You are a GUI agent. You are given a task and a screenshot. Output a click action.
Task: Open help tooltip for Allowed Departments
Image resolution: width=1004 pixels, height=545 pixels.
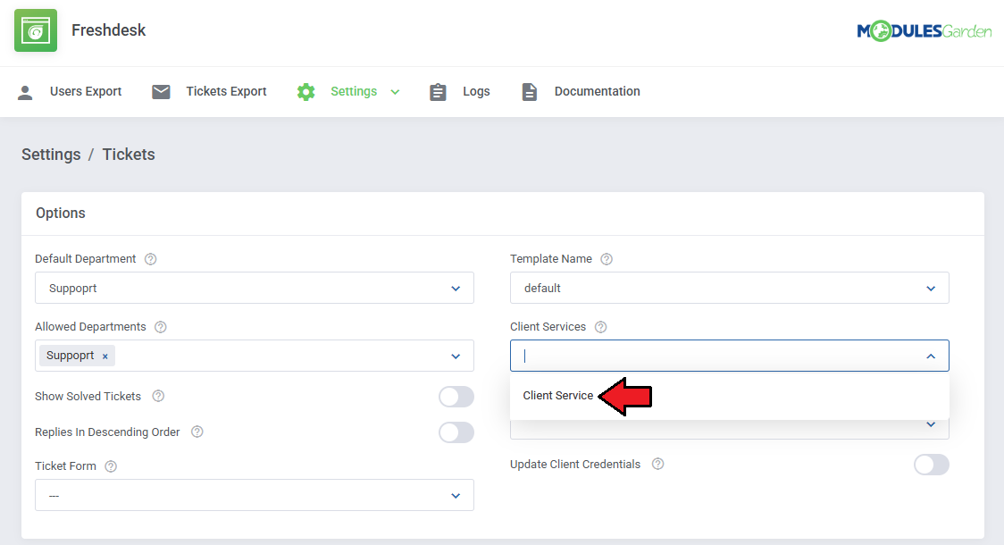click(161, 327)
